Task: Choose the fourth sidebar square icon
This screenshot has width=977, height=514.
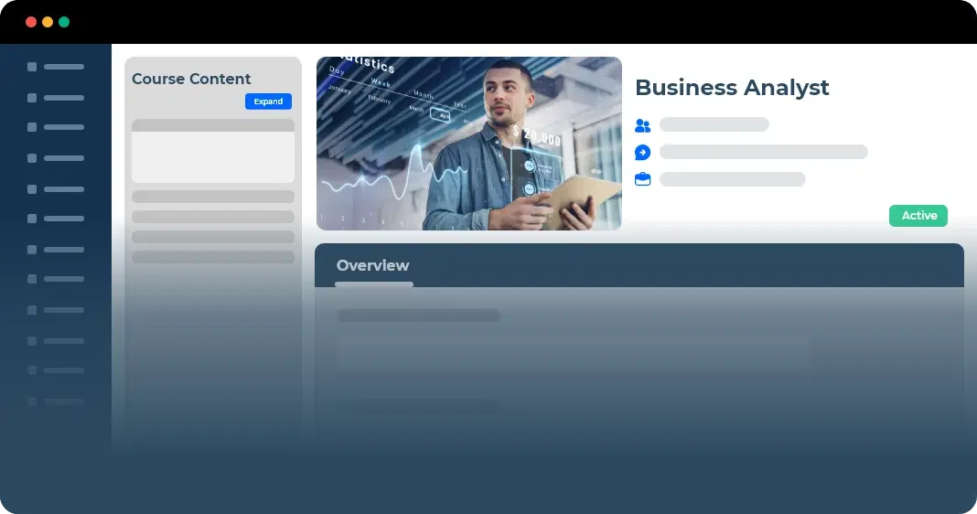Action: 32,158
